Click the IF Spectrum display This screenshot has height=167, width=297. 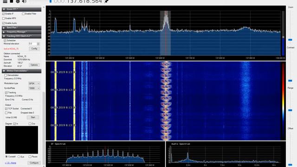[105, 154]
